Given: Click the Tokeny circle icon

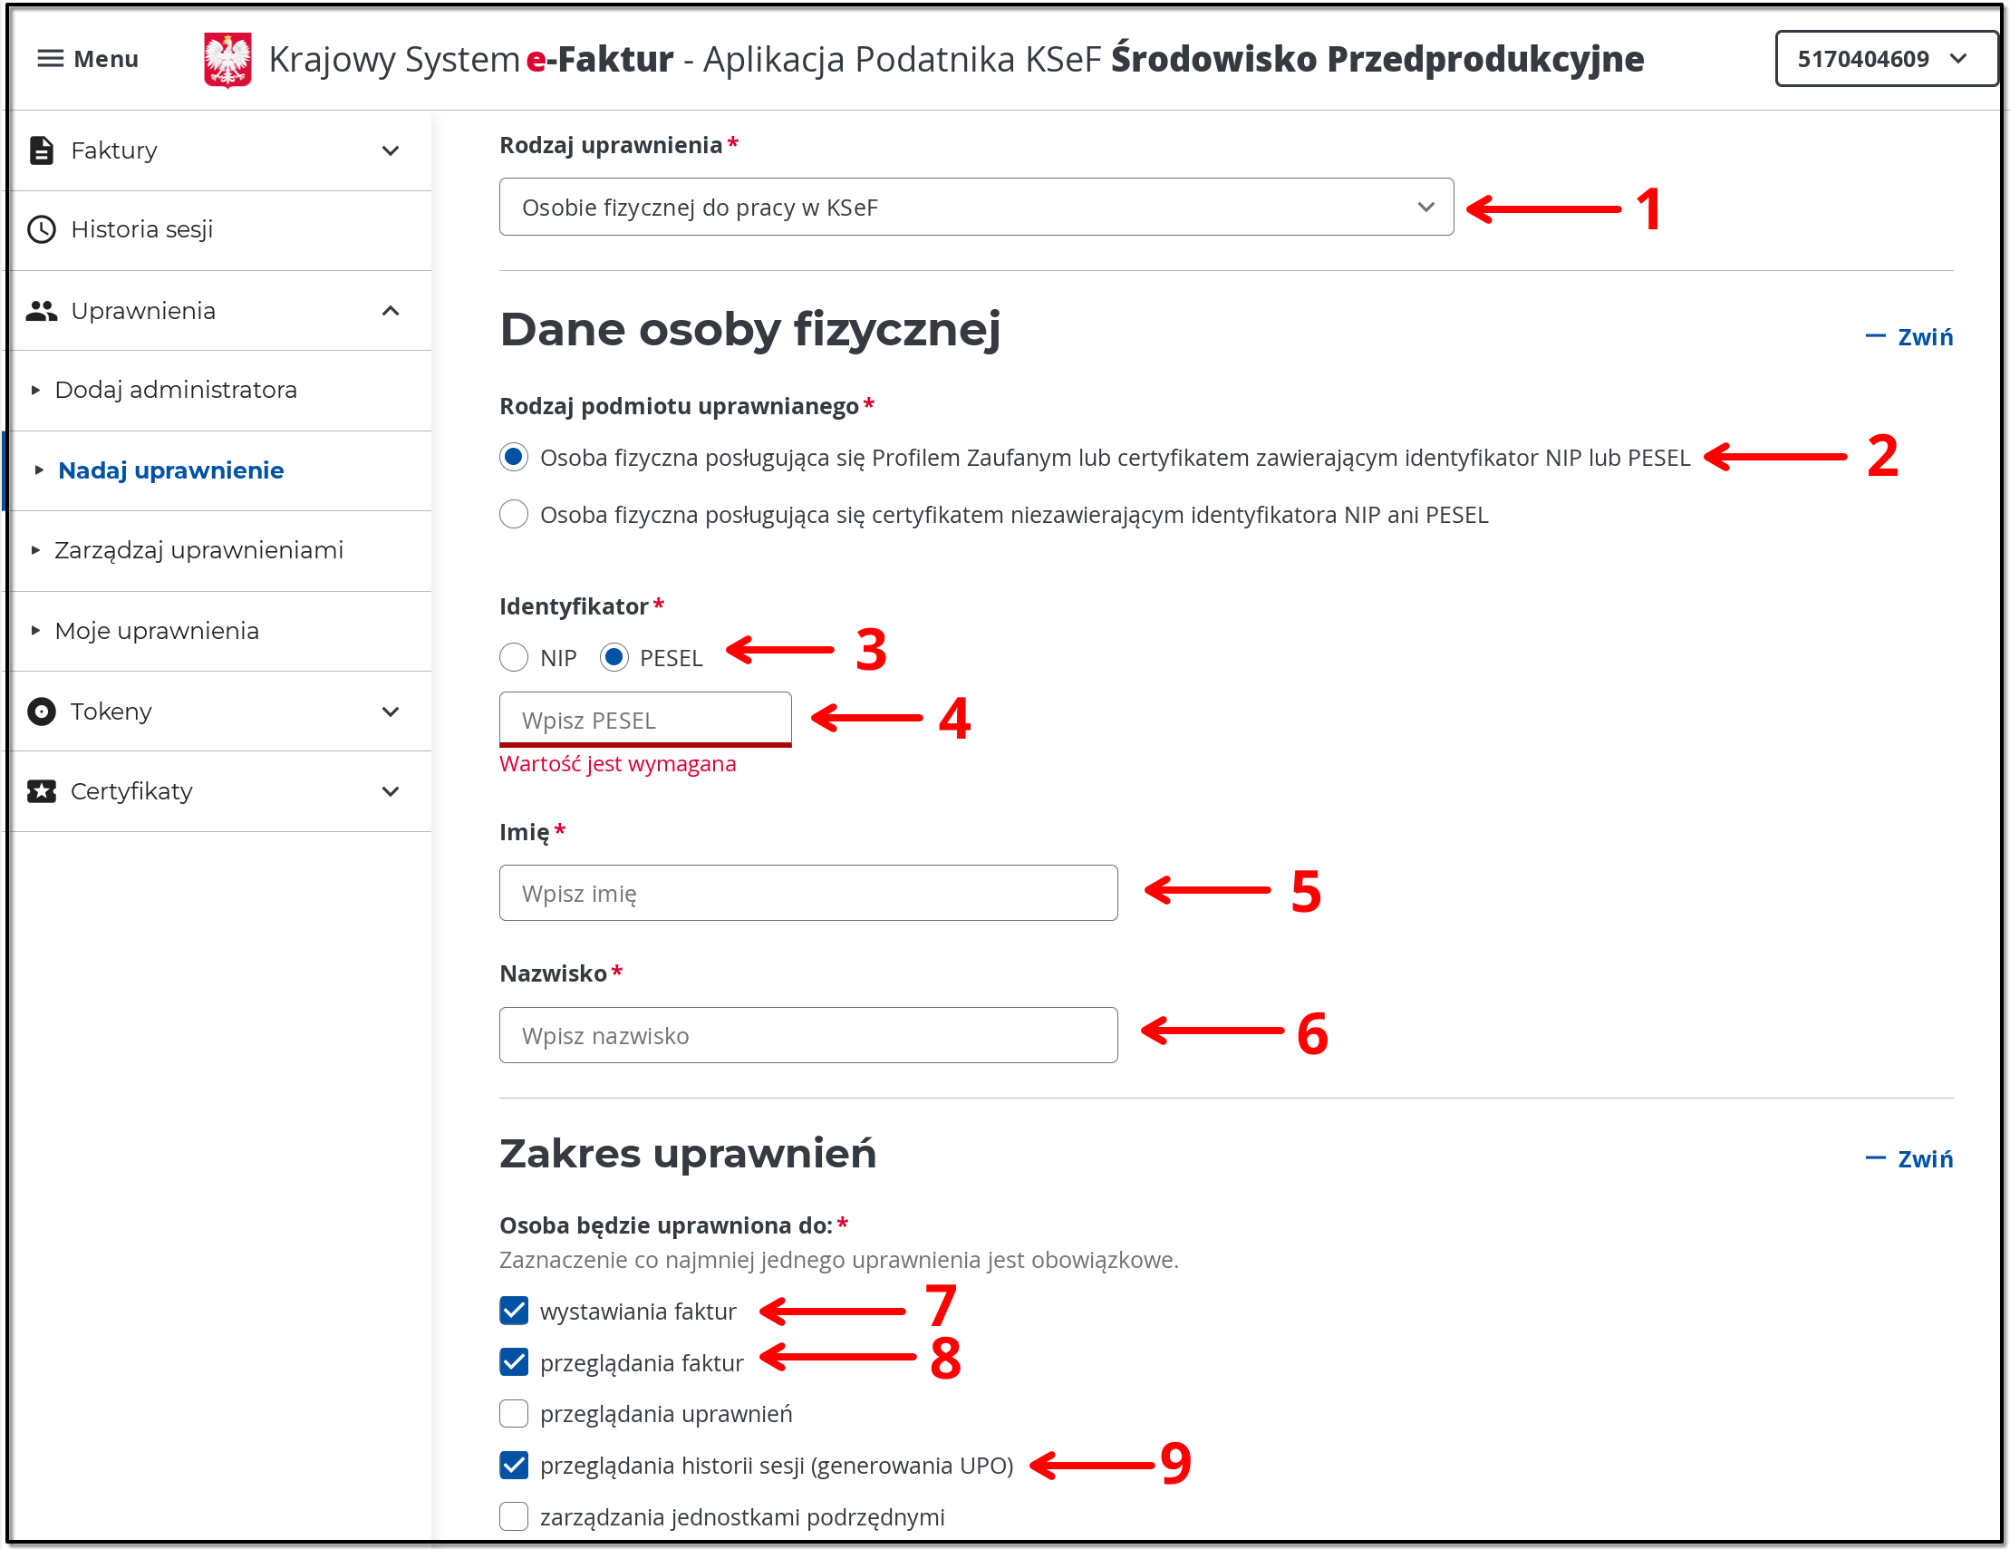Looking at the screenshot, I should (42, 712).
